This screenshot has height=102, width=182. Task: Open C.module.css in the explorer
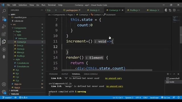coord(23,63)
